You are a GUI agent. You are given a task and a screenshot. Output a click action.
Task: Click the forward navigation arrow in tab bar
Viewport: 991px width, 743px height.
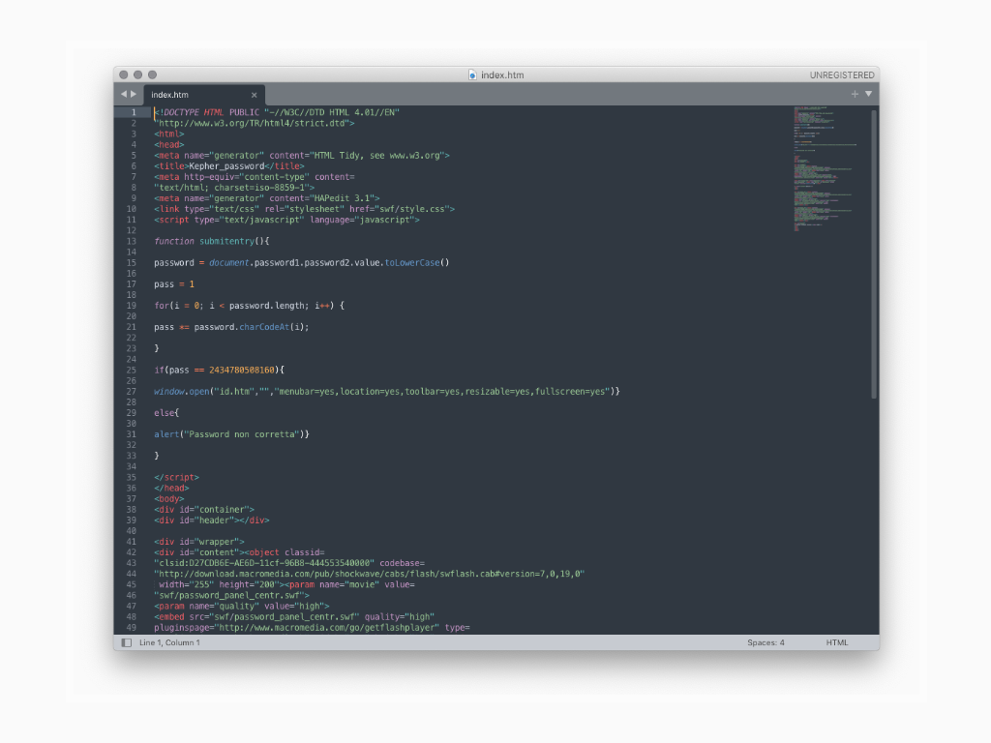click(134, 94)
